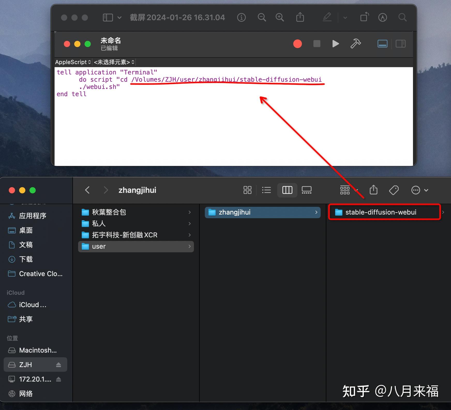Image resolution: width=451 pixels, height=410 pixels.
Task: Select Macintosh HD in the Finder sidebar
Action: click(x=35, y=350)
